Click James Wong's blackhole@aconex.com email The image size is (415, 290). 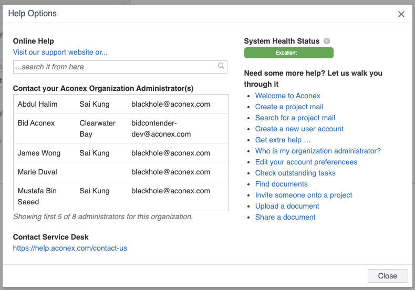[171, 153]
